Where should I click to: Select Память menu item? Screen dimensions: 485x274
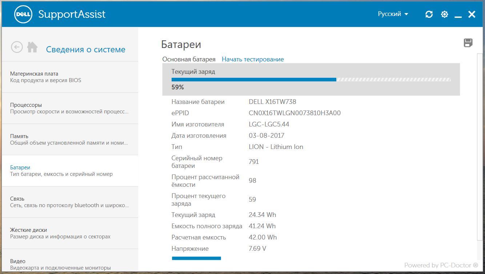(x=70, y=140)
